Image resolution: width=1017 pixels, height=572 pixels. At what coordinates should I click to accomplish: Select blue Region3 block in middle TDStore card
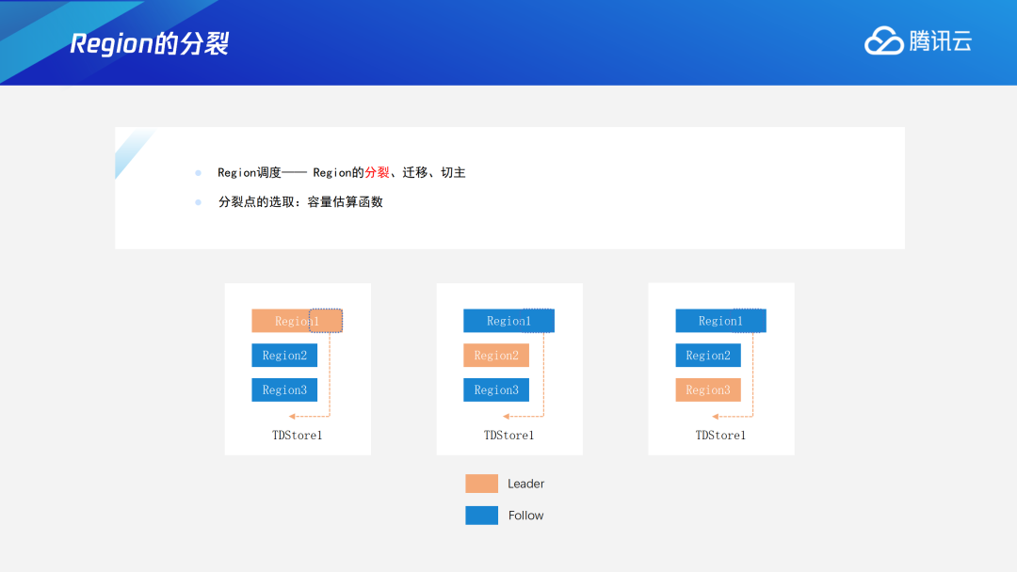[x=496, y=390]
